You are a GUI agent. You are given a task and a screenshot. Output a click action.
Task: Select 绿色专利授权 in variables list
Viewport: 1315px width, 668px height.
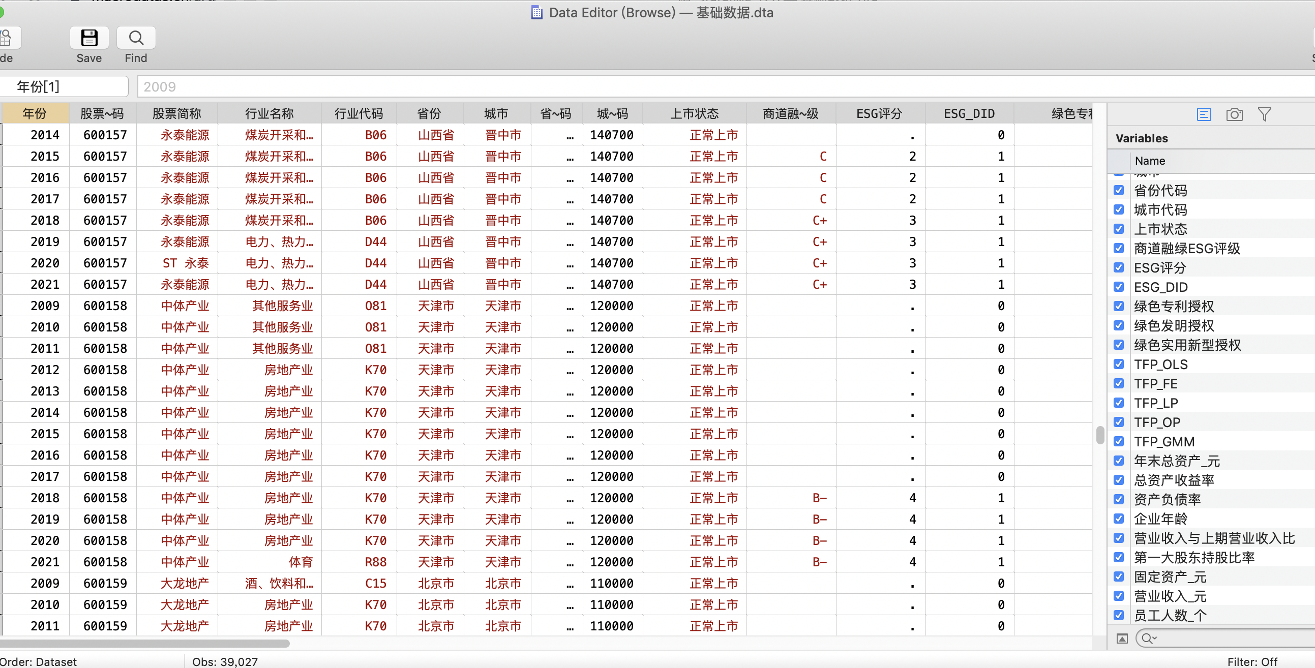pyautogui.click(x=1174, y=306)
